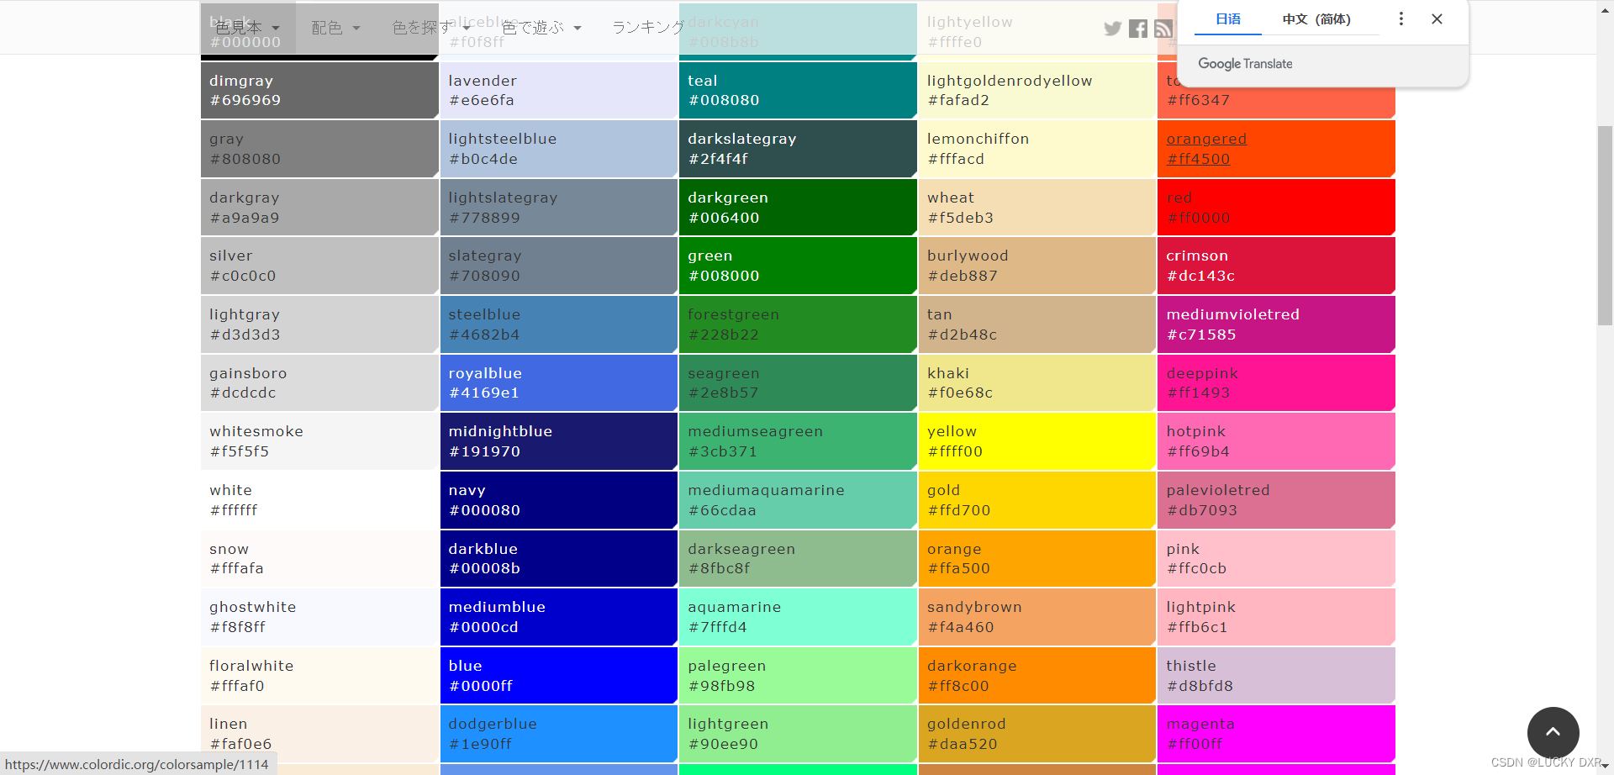Pick the forestgreen #228b22 swatch

pyautogui.click(x=798, y=324)
